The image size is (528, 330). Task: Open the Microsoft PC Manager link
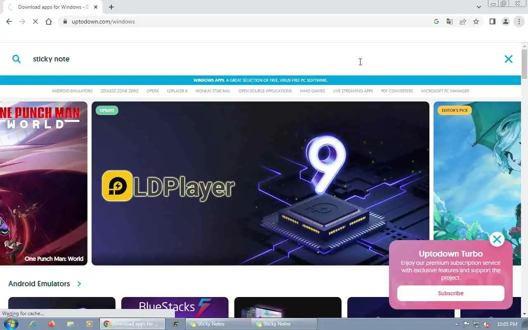click(445, 91)
